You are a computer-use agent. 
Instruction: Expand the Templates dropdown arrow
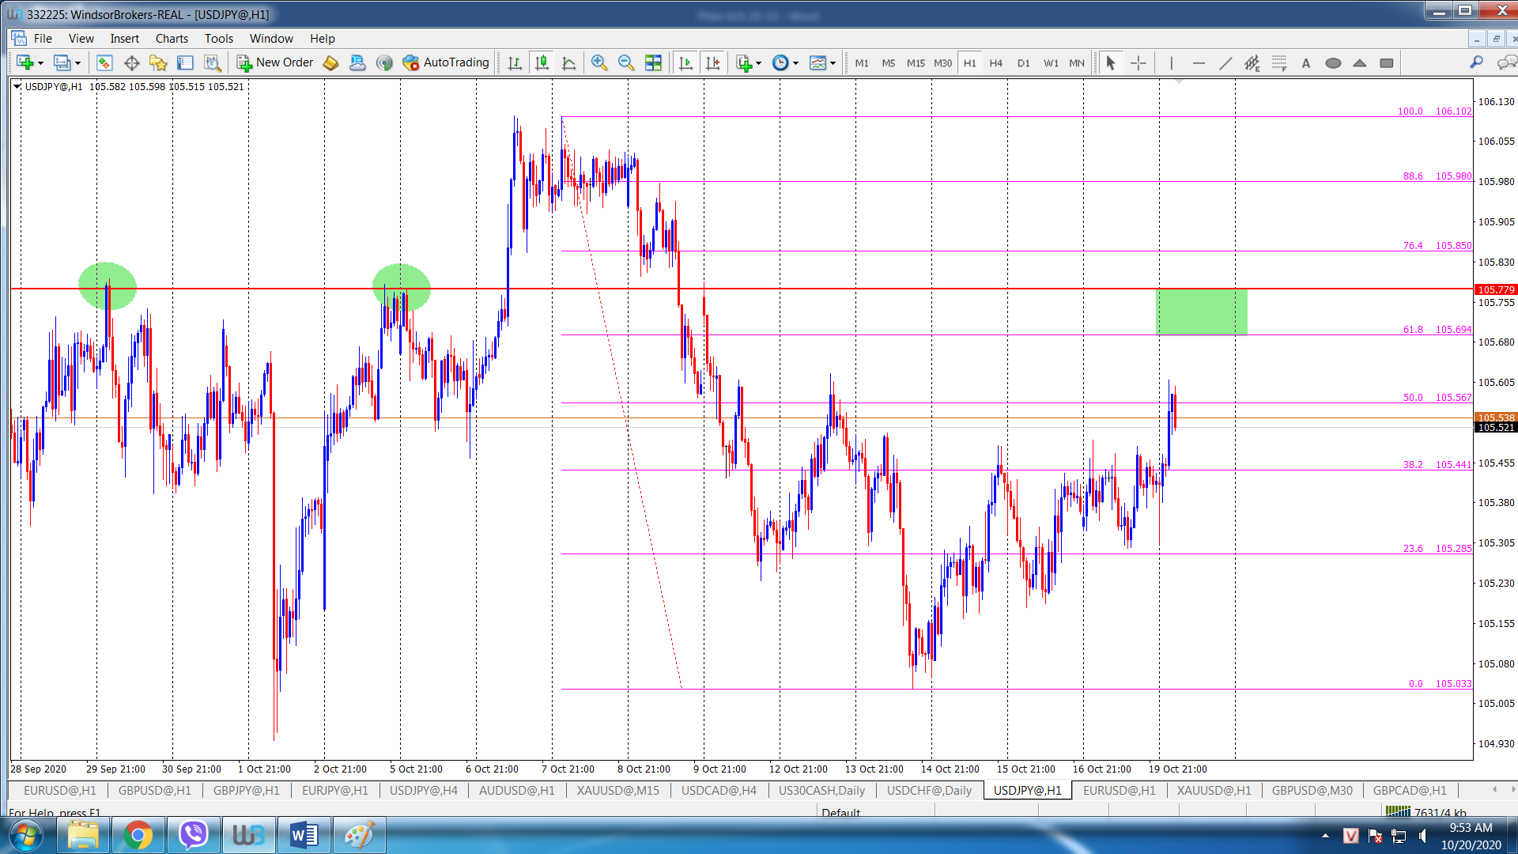(833, 62)
